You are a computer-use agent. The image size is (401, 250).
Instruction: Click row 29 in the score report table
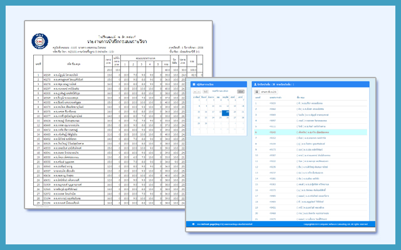[110, 202]
